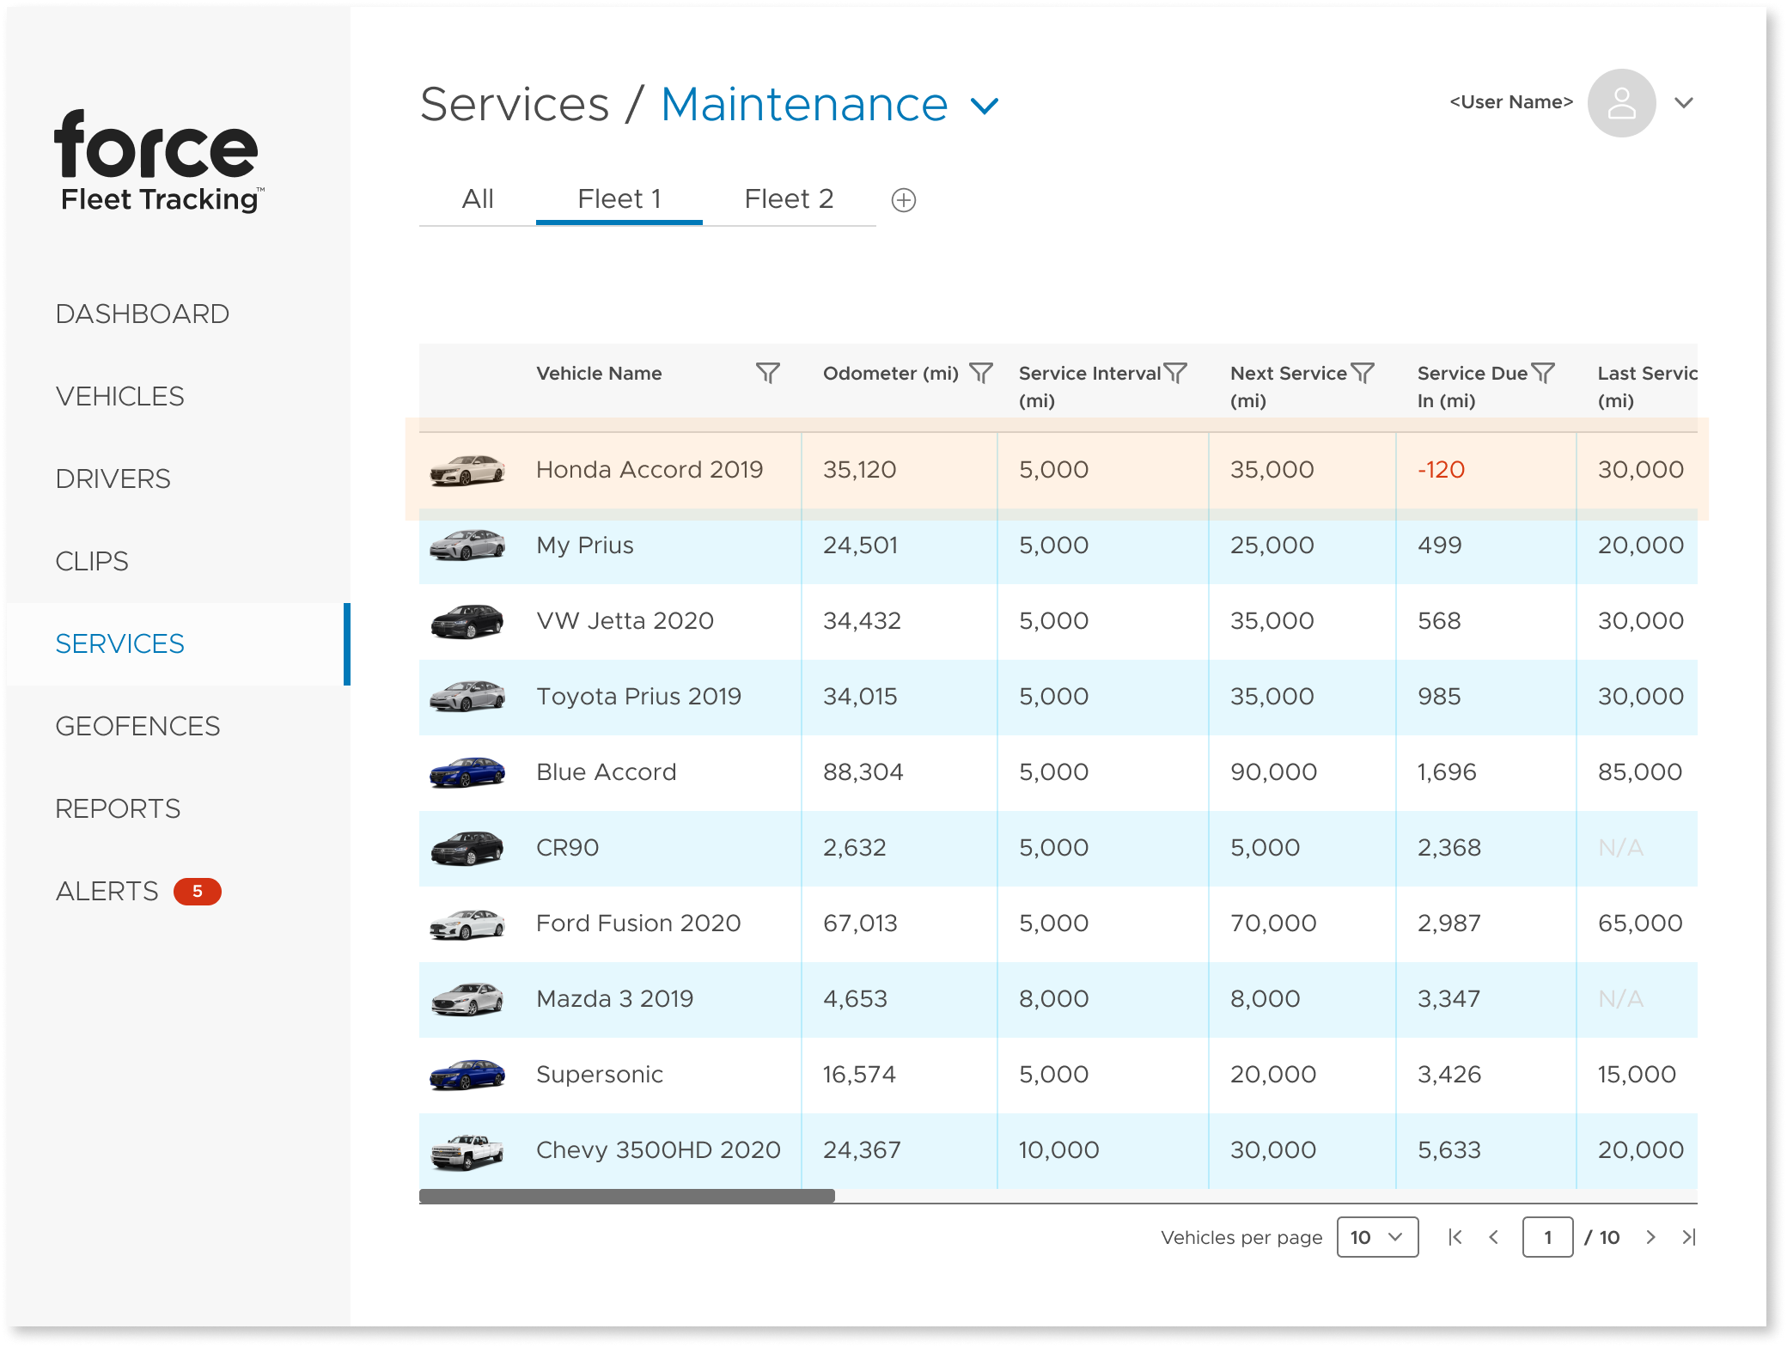The width and height of the screenshot is (1787, 1347).
Task: Open the alerts badge showing 5
Action: (x=197, y=892)
